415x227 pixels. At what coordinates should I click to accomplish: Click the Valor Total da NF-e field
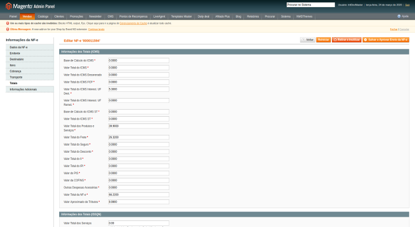(139, 194)
